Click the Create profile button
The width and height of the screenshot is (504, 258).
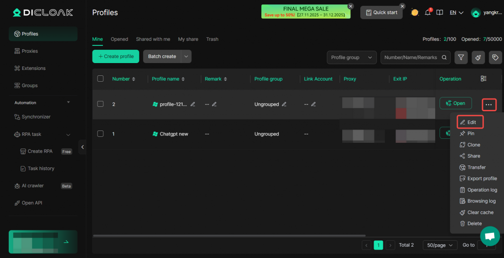pyautogui.click(x=116, y=57)
